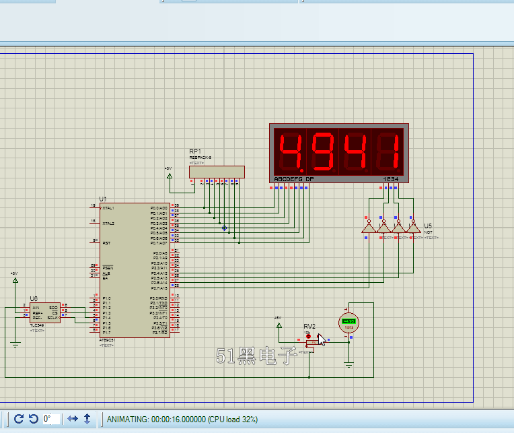Select the U6 TLC549 ADC chip
The image size is (514, 433).
pyautogui.click(x=45, y=313)
